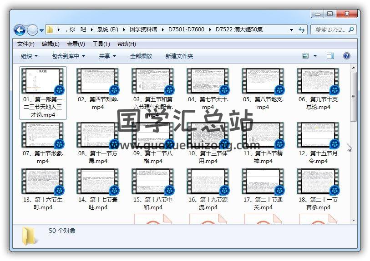
Task: Click the Back navigation arrow button
Action: point(20,30)
